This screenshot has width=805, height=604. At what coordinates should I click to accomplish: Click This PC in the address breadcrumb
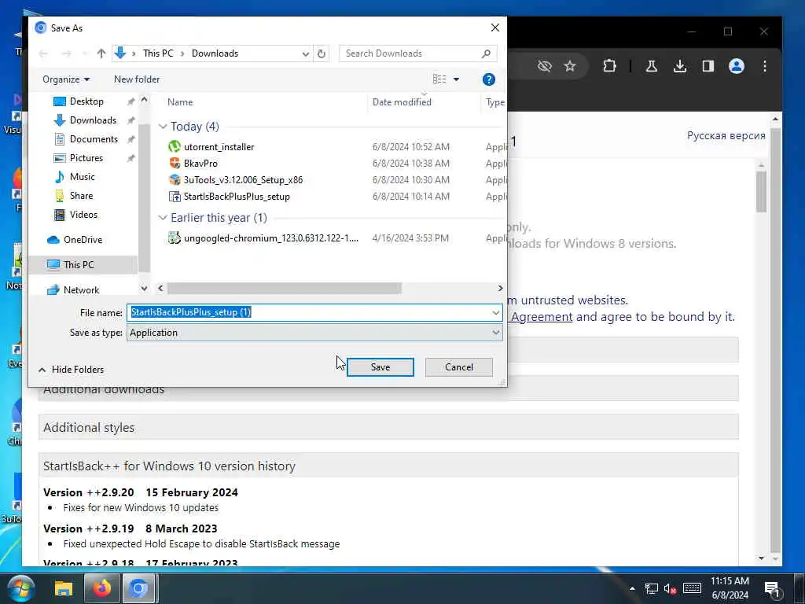pyautogui.click(x=158, y=53)
